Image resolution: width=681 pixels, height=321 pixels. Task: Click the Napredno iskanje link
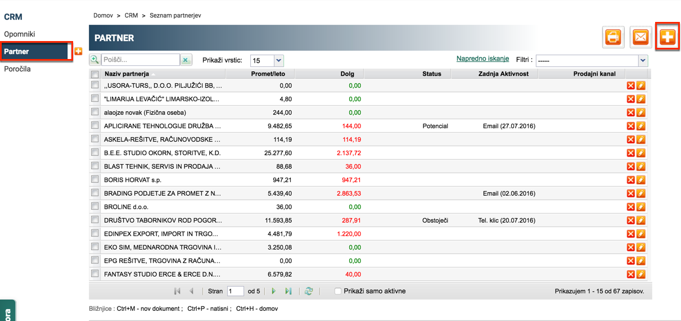pos(482,58)
